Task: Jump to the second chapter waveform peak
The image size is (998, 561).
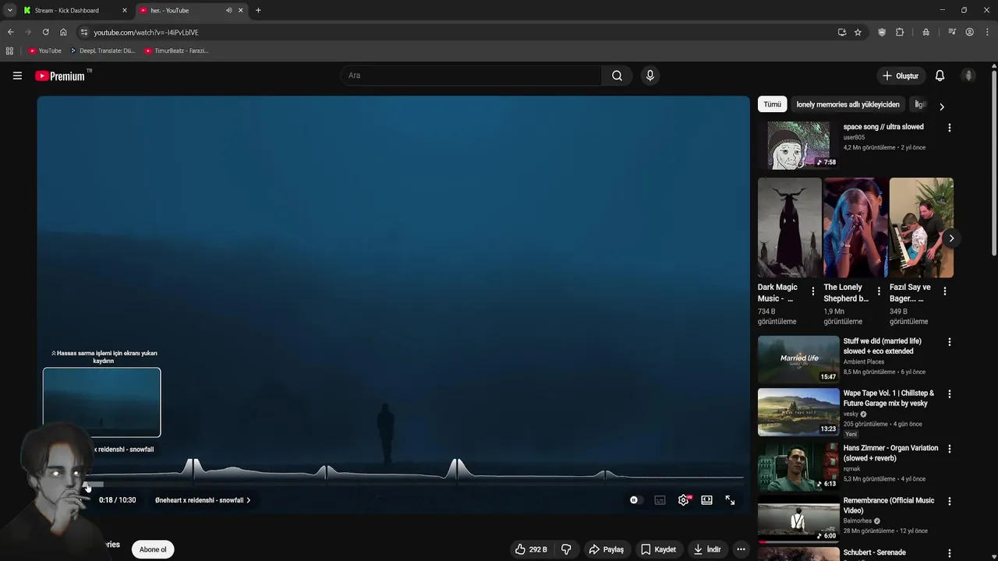Action: pos(325,471)
